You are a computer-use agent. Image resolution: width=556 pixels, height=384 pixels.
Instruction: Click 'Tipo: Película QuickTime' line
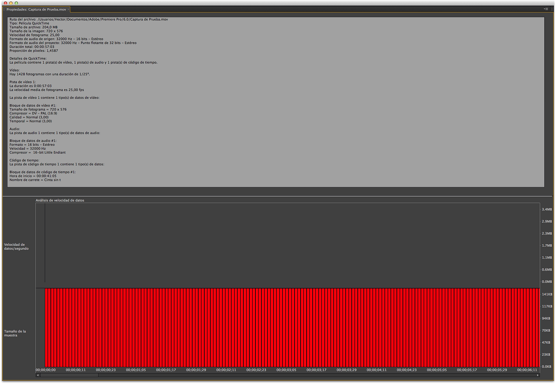coord(29,23)
